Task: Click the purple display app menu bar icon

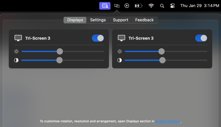Action: [105, 6]
